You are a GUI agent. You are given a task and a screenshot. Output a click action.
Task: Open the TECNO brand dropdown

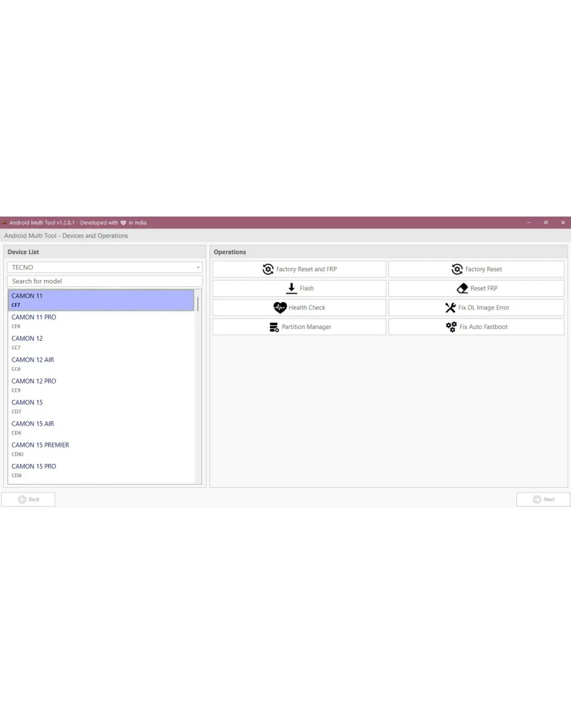pyautogui.click(x=104, y=267)
